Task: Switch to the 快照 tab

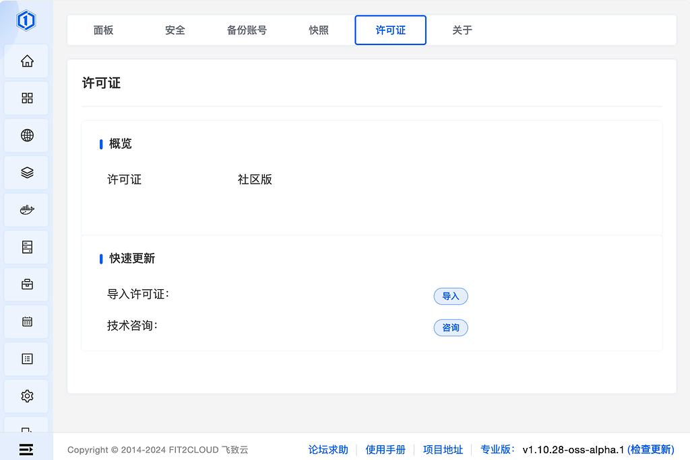Action: [319, 30]
